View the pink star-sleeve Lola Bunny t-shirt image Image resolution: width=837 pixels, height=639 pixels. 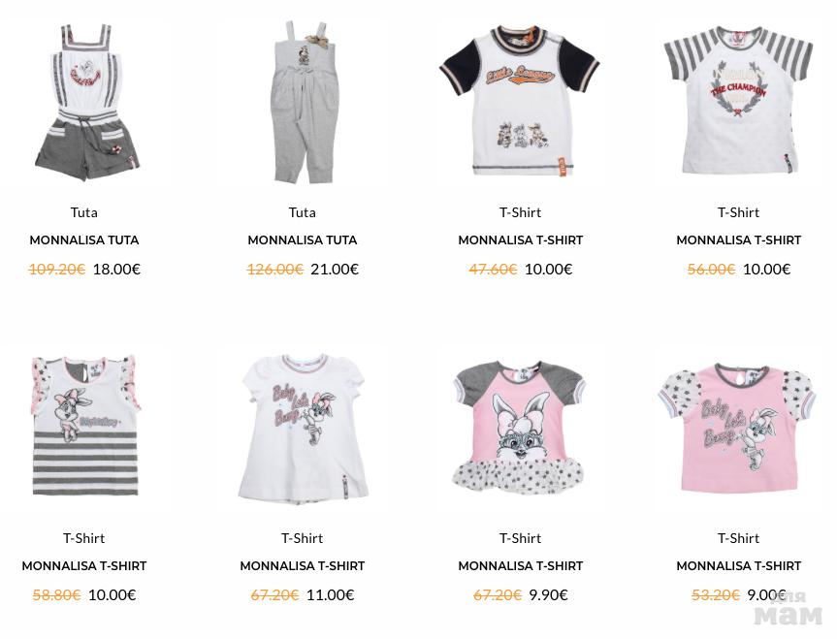(738, 428)
